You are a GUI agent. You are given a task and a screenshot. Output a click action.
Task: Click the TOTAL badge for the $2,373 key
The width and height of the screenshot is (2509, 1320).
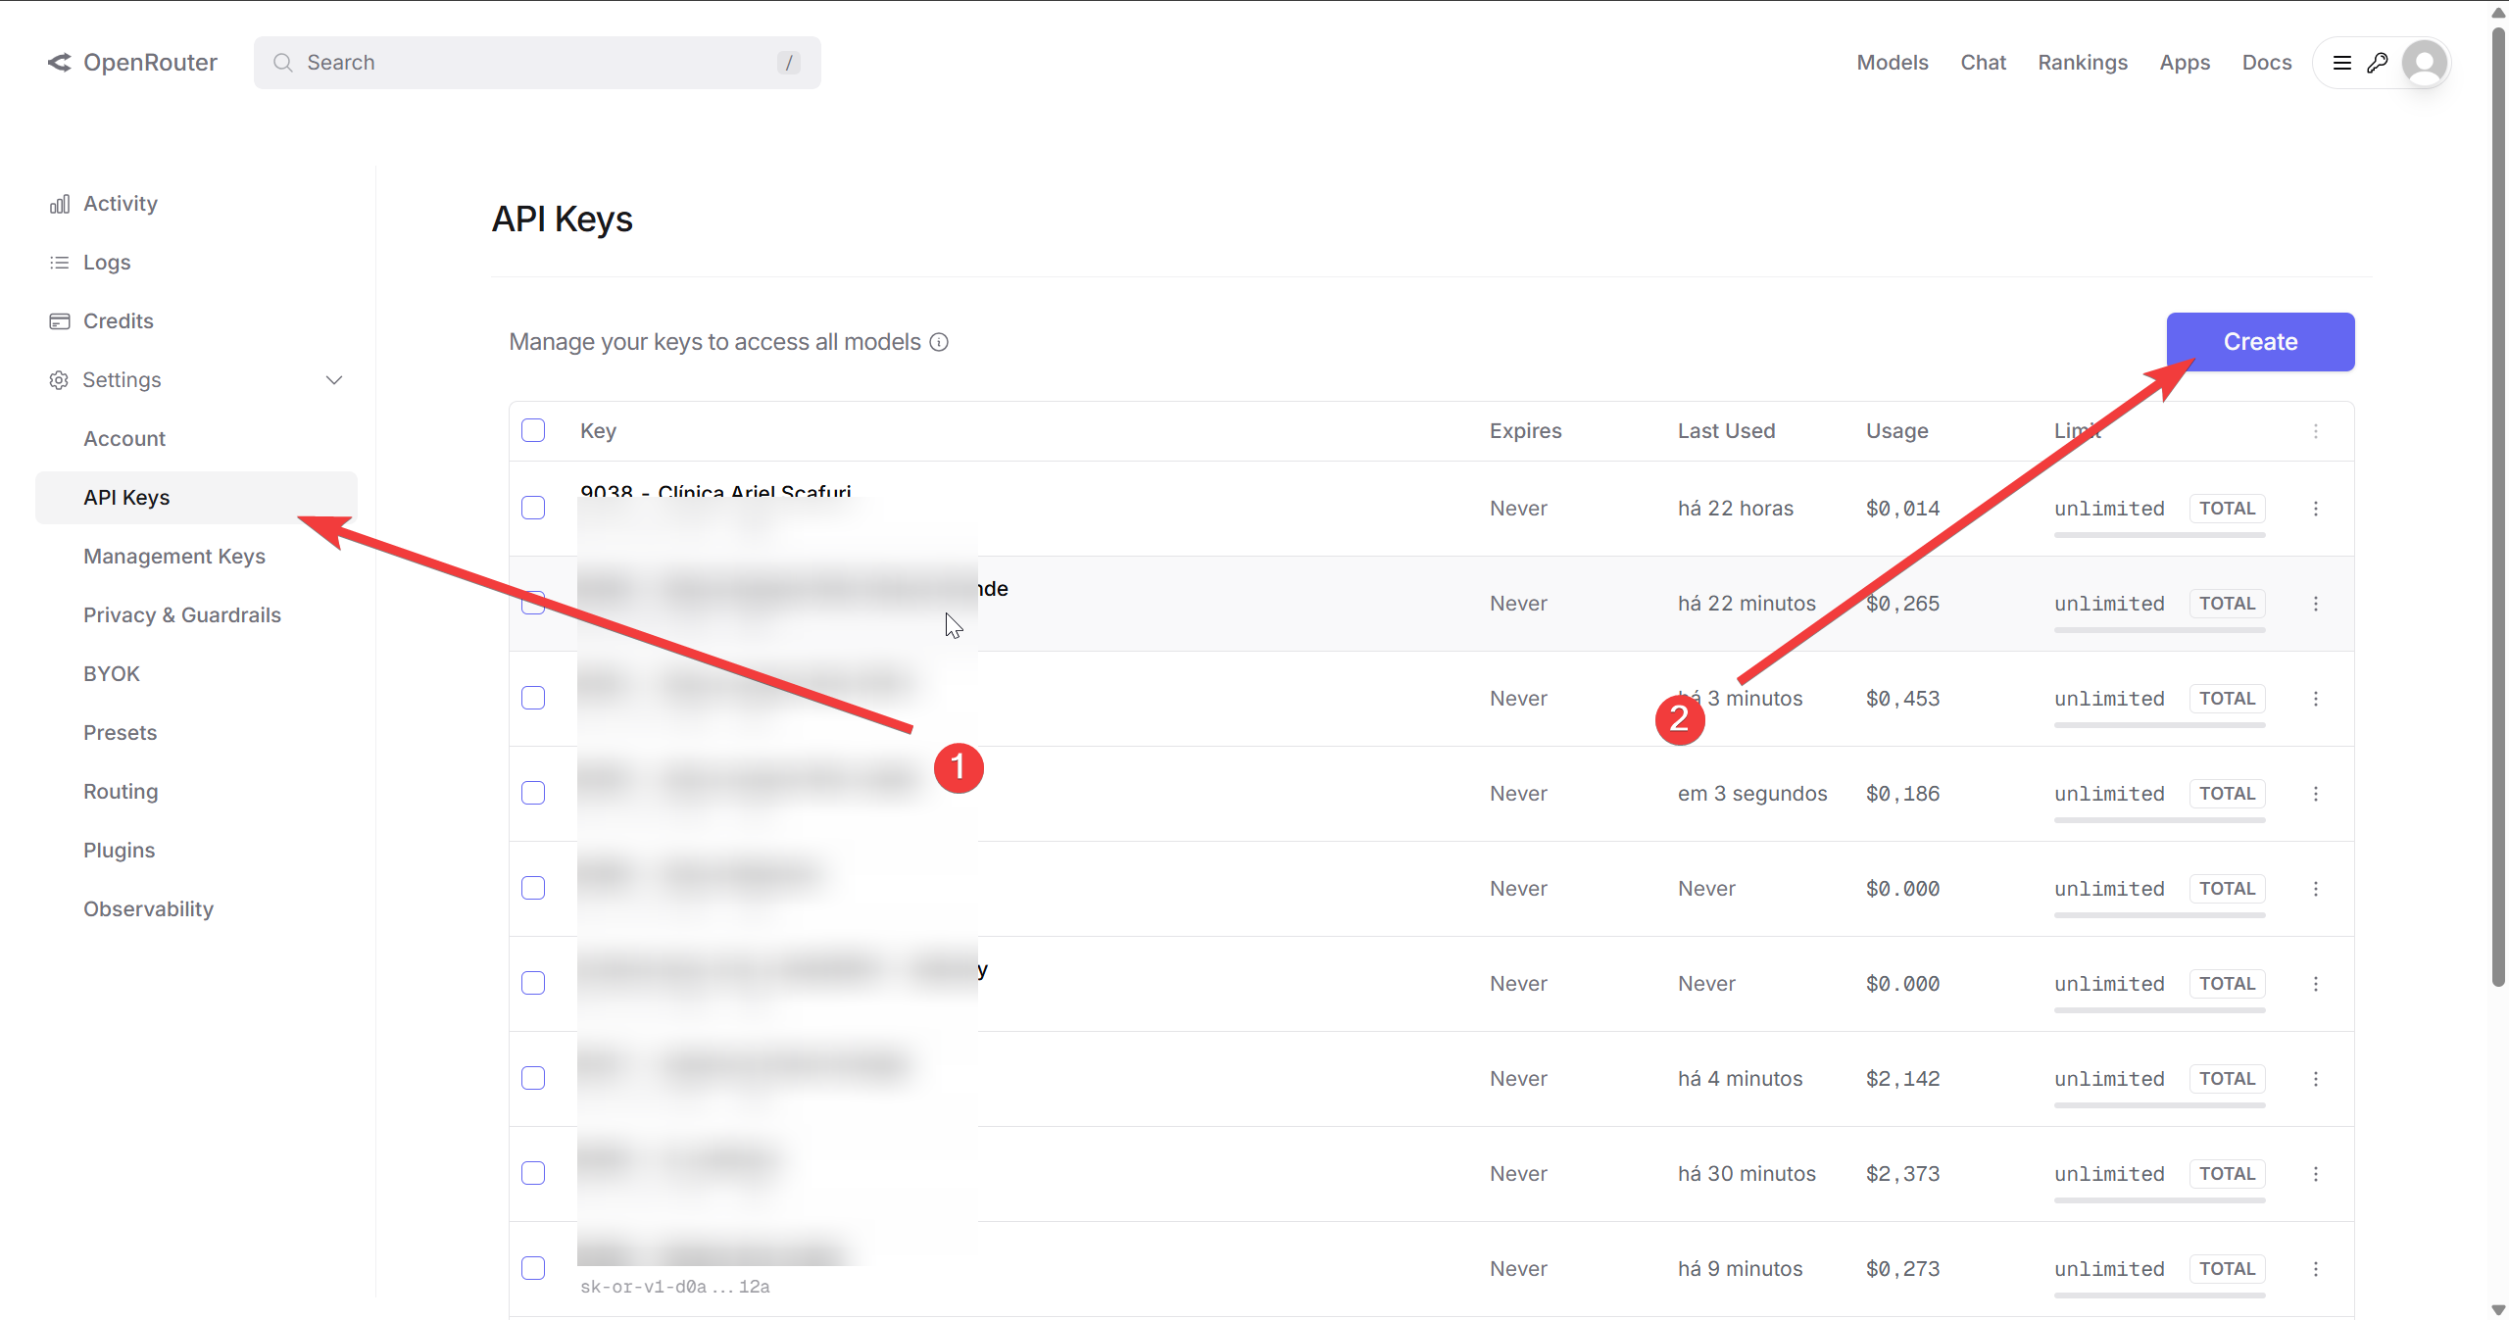[x=2227, y=1174]
